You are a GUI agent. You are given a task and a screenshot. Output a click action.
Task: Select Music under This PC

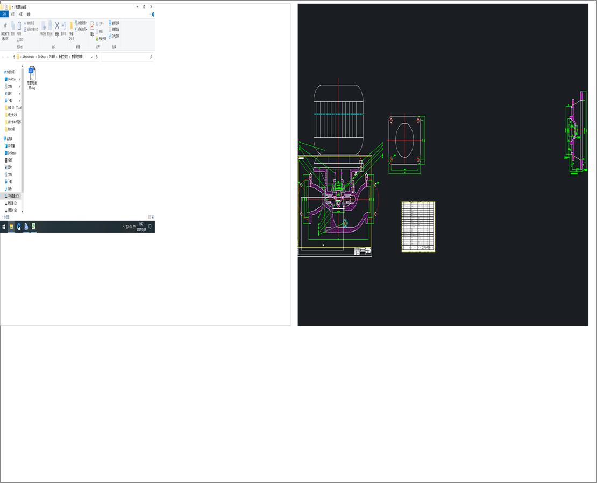10,188
